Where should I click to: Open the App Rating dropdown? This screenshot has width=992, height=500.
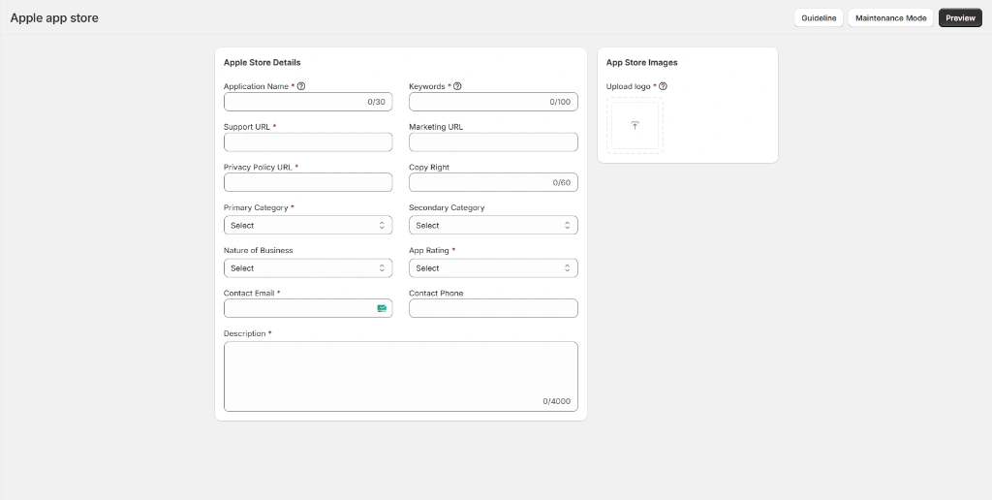point(493,268)
